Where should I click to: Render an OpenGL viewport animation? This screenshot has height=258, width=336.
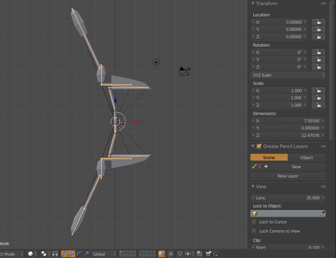(x=216, y=254)
